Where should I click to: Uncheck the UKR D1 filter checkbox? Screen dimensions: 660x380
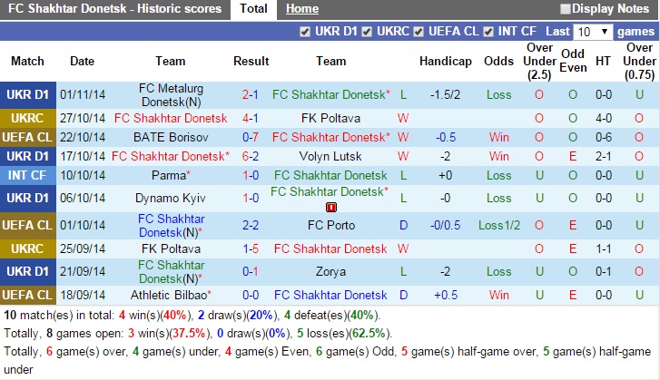click(305, 32)
